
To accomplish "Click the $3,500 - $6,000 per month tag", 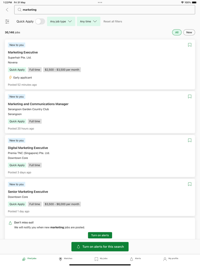I will 62,204.
